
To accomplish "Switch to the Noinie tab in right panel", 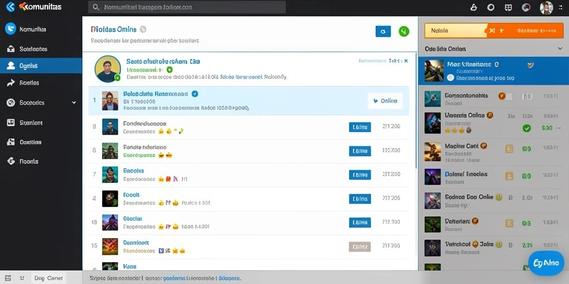I will coord(456,31).
